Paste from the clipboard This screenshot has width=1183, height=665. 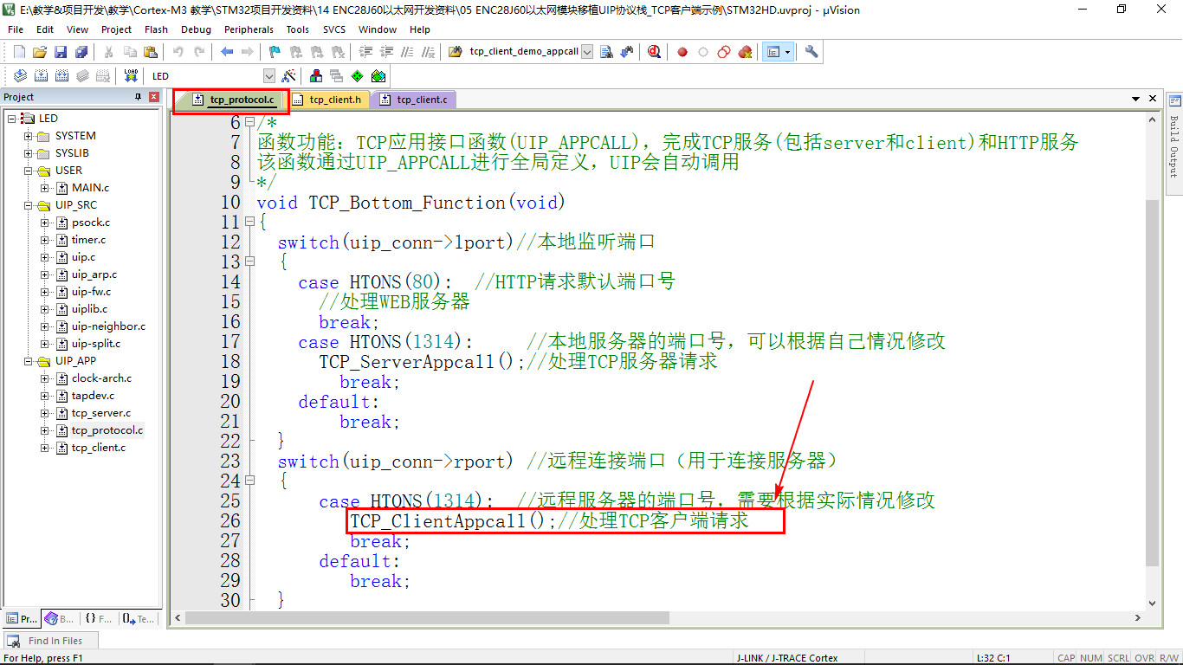click(x=147, y=51)
